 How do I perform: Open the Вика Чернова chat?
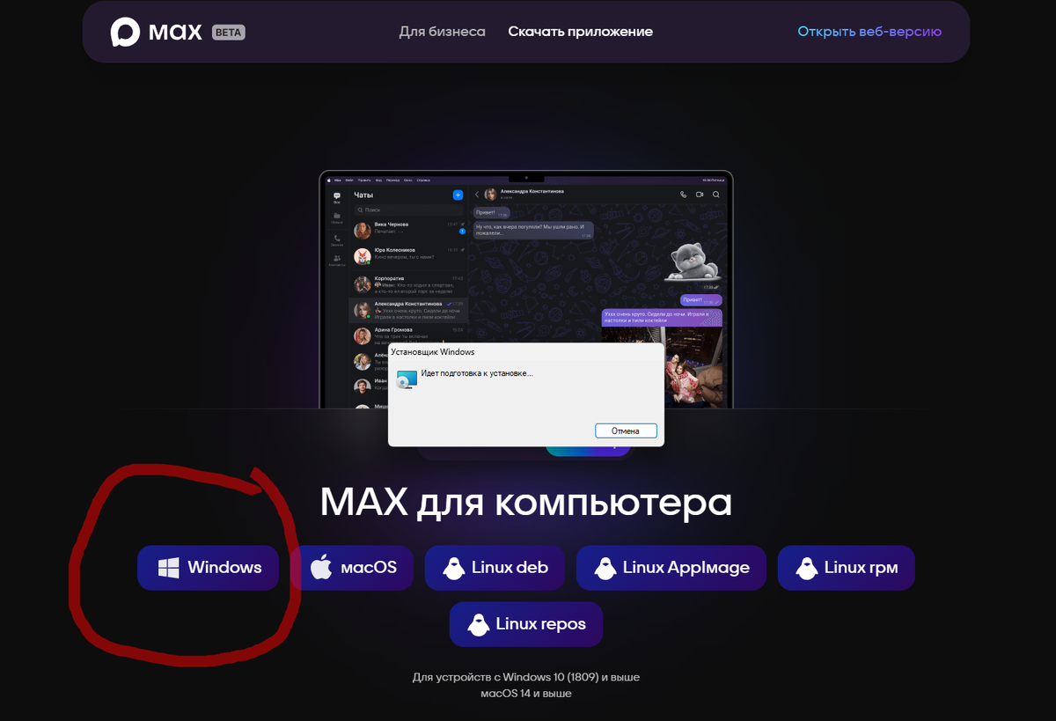408,230
